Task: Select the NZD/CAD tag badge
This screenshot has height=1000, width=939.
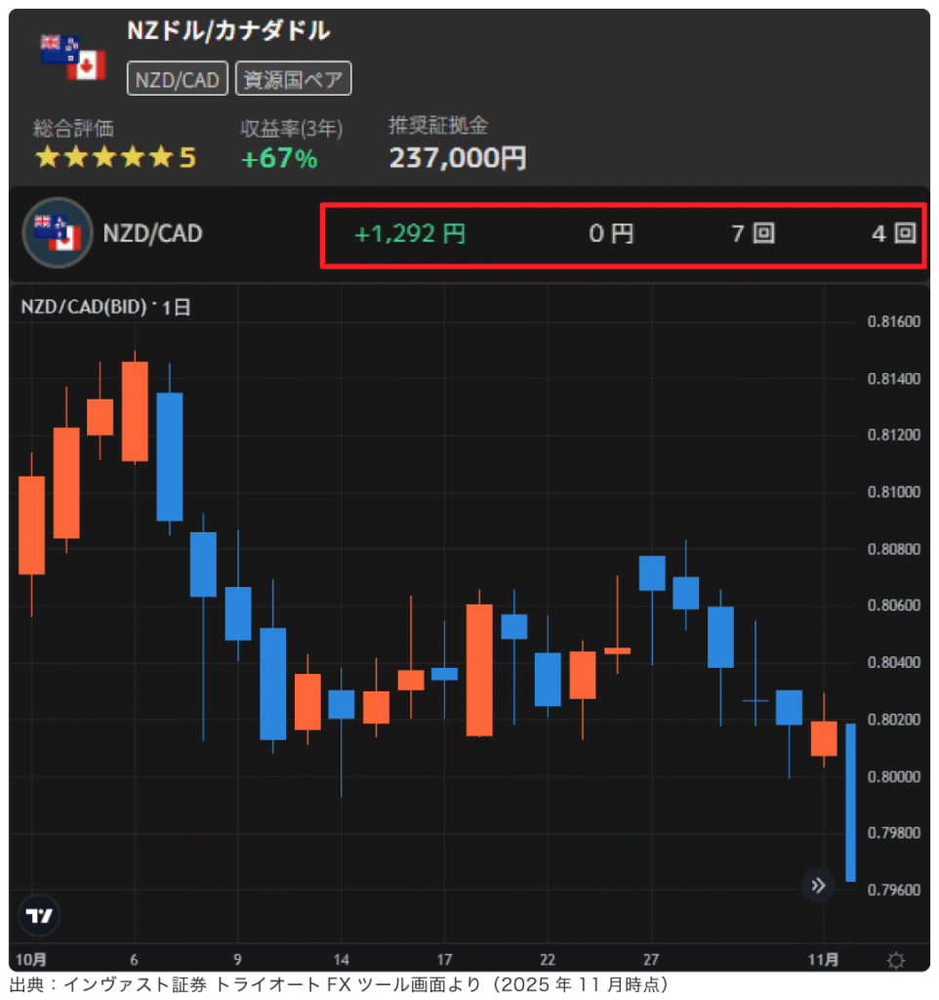Action: 178,79
